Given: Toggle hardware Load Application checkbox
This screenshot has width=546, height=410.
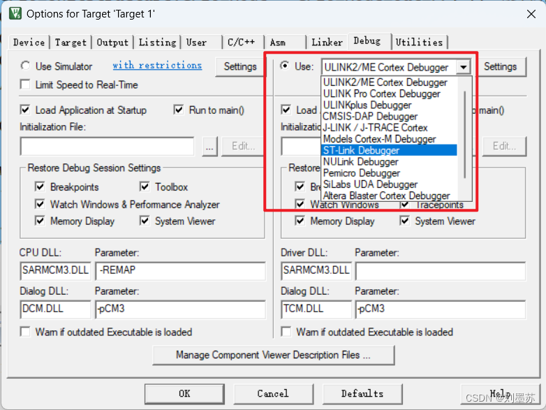Looking at the screenshot, I should pos(286,110).
